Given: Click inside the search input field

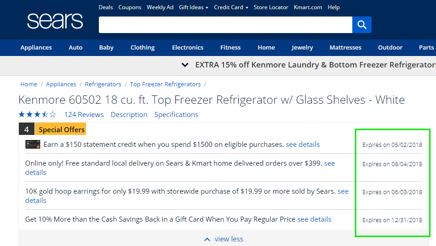Looking at the screenshot, I should (x=225, y=25).
